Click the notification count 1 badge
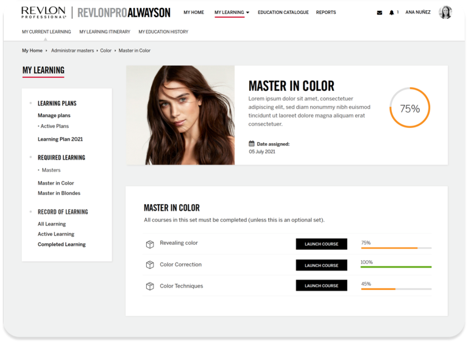 coord(397,12)
